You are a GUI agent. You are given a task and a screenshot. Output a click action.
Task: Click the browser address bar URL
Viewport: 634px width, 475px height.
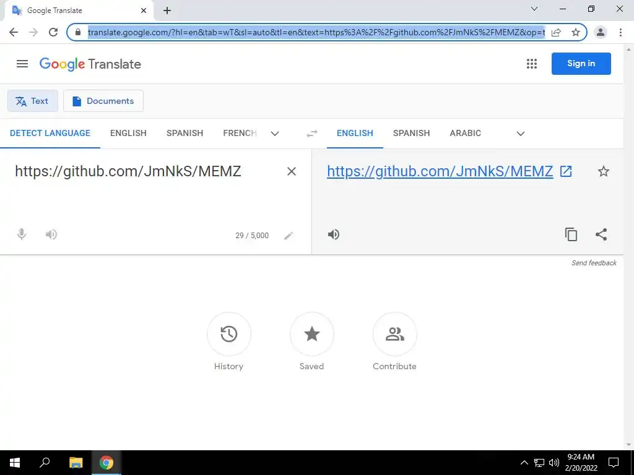pos(316,32)
